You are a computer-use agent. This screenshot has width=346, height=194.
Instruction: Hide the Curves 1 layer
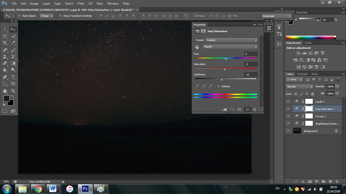coord(288,116)
